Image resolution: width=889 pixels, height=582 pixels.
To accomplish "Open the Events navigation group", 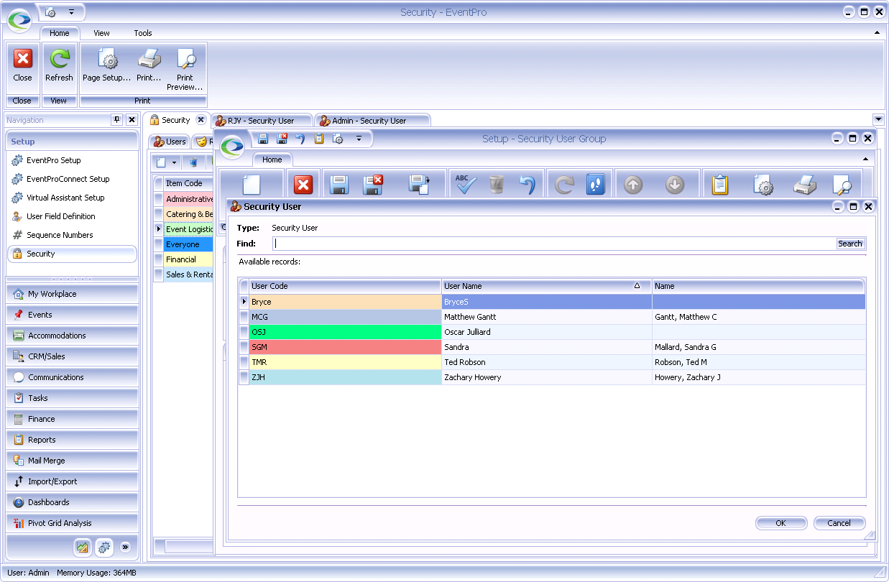I will (72, 315).
